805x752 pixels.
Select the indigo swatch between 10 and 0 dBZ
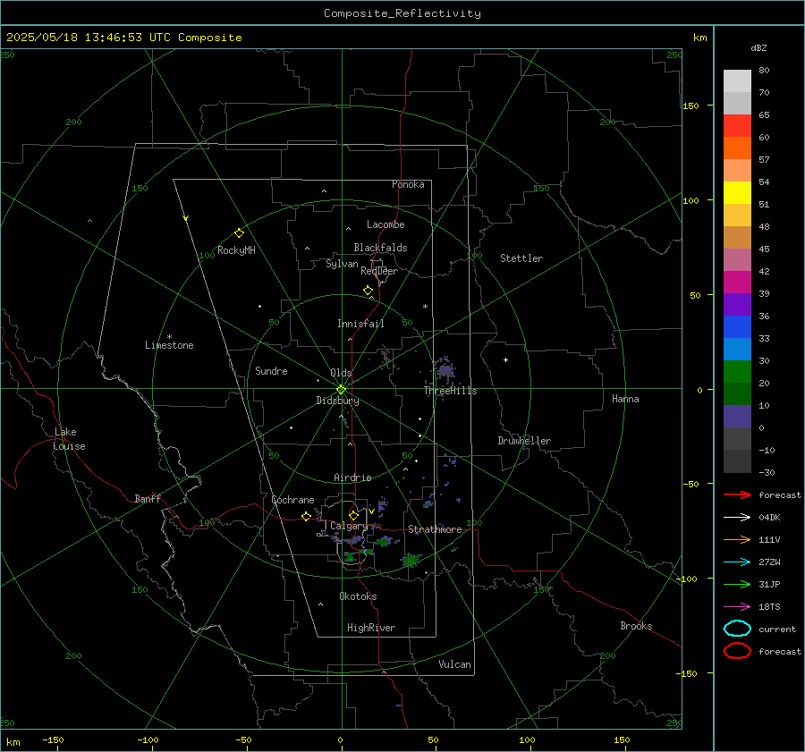click(737, 416)
